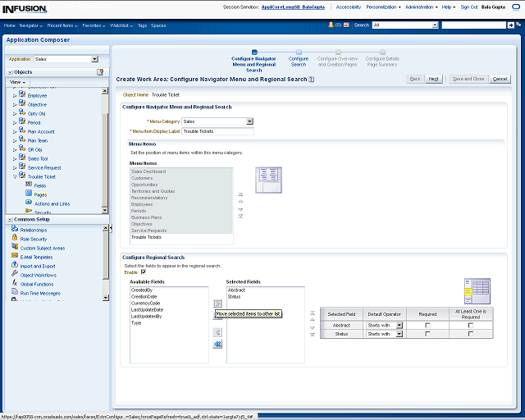Click the Remove All double-arrow icon
Viewport: 525px width, 420px height.
click(x=217, y=345)
